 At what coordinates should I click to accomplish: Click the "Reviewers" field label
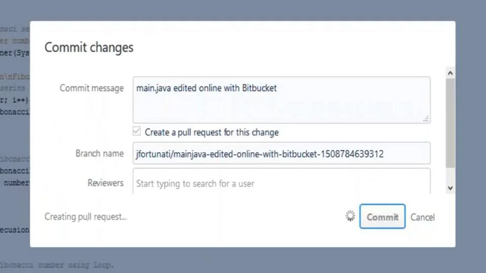(105, 183)
